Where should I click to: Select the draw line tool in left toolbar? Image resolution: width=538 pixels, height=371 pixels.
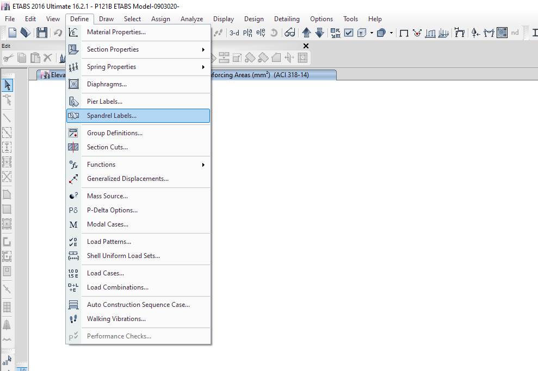(x=7, y=117)
